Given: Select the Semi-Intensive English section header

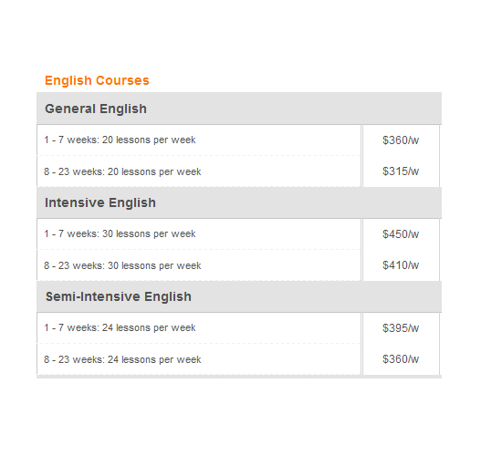Looking at the screenshot, I should [x=239, y=296].
